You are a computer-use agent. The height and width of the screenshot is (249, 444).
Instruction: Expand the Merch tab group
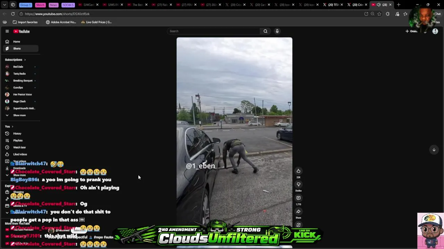click(40, 5)
